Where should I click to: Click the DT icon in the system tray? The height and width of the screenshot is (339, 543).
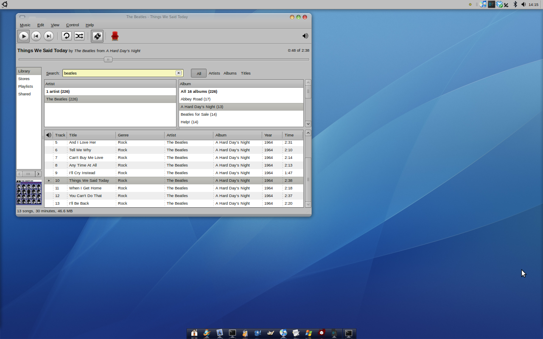click(x=491, y=4)
